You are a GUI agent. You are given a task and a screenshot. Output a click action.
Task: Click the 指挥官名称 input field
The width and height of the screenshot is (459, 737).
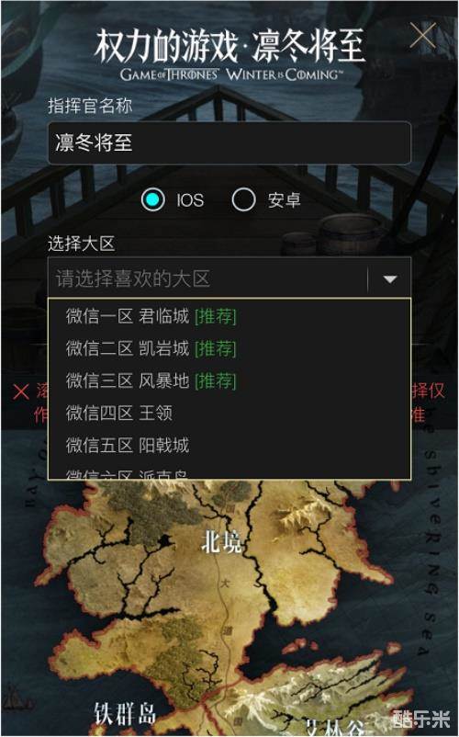229,142
